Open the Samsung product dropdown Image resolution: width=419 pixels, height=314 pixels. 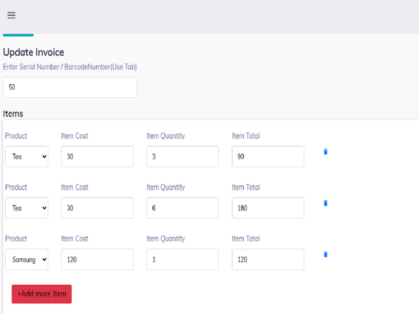(x=26, y=259)
